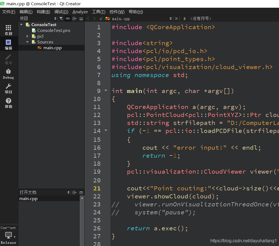
Task: Click the # line/column indicator in editor toolbar
Action: (185, 18)
